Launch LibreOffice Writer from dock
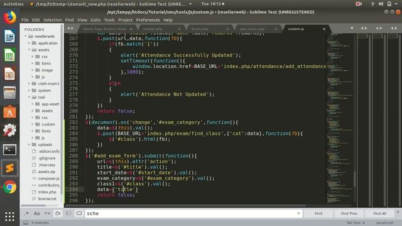Image resolution: width=402 pixels, height=226 pixels. [x=9, y=36]
